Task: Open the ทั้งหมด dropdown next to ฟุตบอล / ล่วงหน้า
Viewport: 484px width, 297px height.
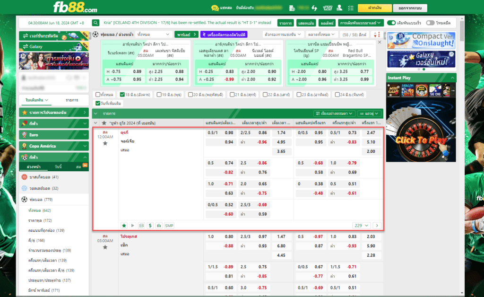Action: 154,34
